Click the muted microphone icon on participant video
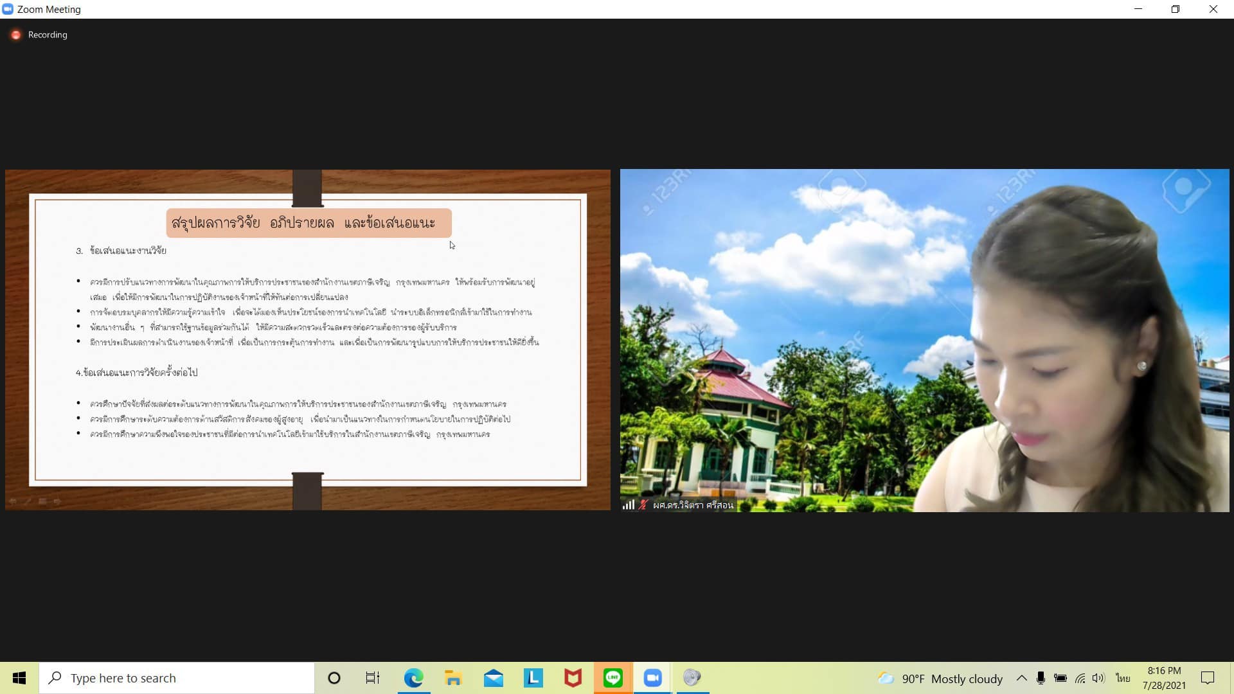Image resolution: width=1234 pixels, height=694 pixels. coord(642,505)
